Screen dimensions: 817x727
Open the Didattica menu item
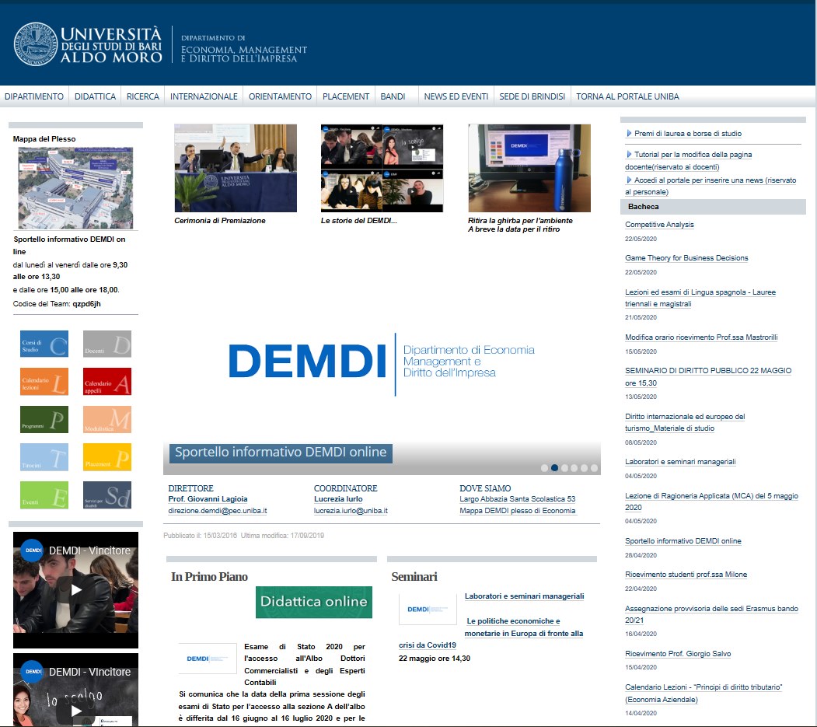tap(96, 96)
